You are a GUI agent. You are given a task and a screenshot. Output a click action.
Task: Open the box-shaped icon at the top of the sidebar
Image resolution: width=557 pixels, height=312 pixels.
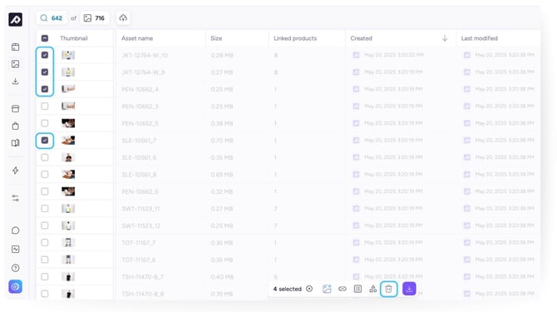[x=15, y=47]
